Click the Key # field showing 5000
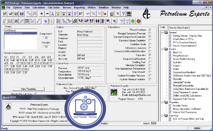This screenshot has width=213, height=131. pos(154,123)
